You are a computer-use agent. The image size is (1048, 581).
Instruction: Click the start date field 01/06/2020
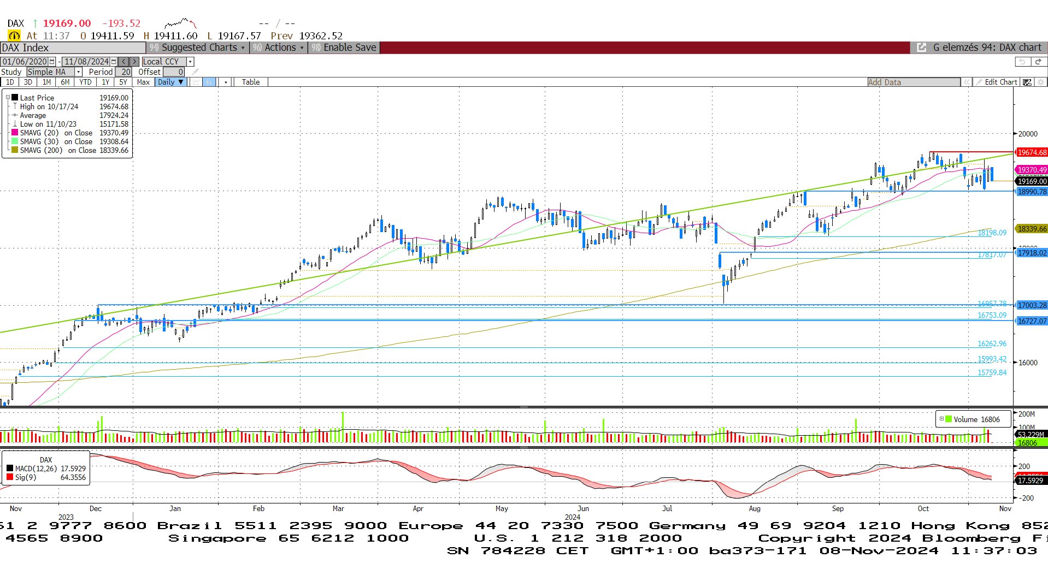[x=25, y=62]
